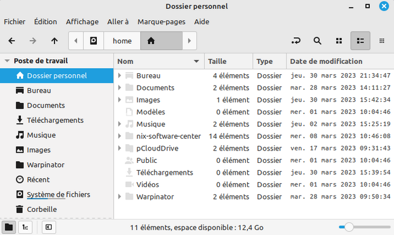Click the zoom slider in status bar
This screenshot has width=394, height=235.
349,227
